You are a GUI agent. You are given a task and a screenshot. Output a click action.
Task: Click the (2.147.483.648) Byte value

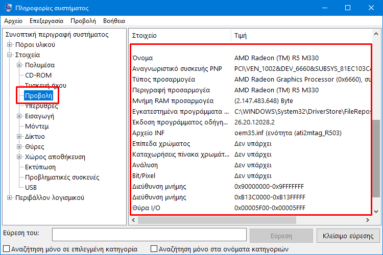[264, 101]
